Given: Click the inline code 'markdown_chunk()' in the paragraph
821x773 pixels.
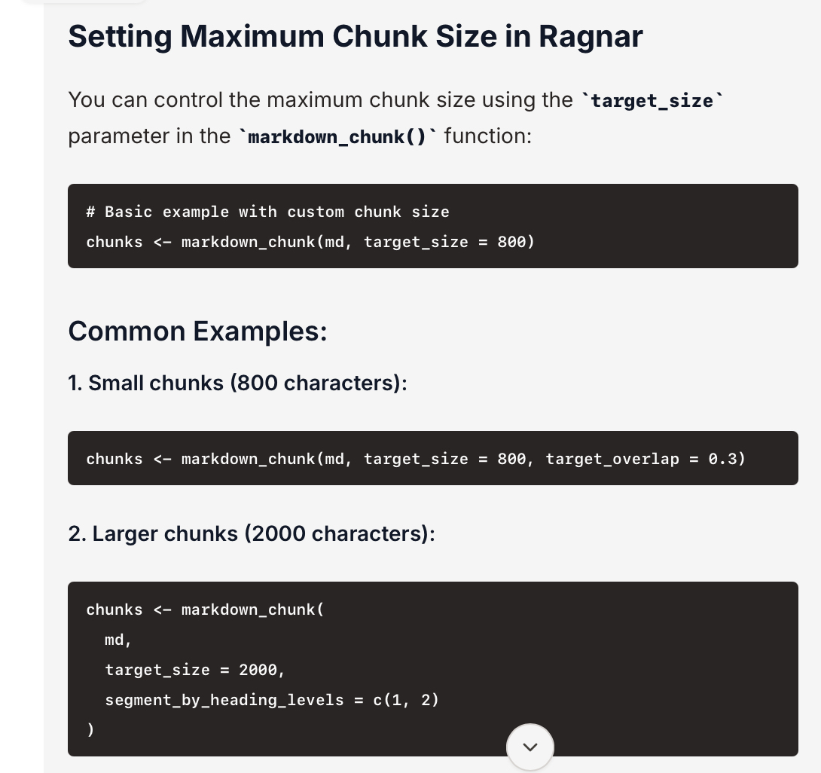Looking at the screenshot, I should 337,137.
